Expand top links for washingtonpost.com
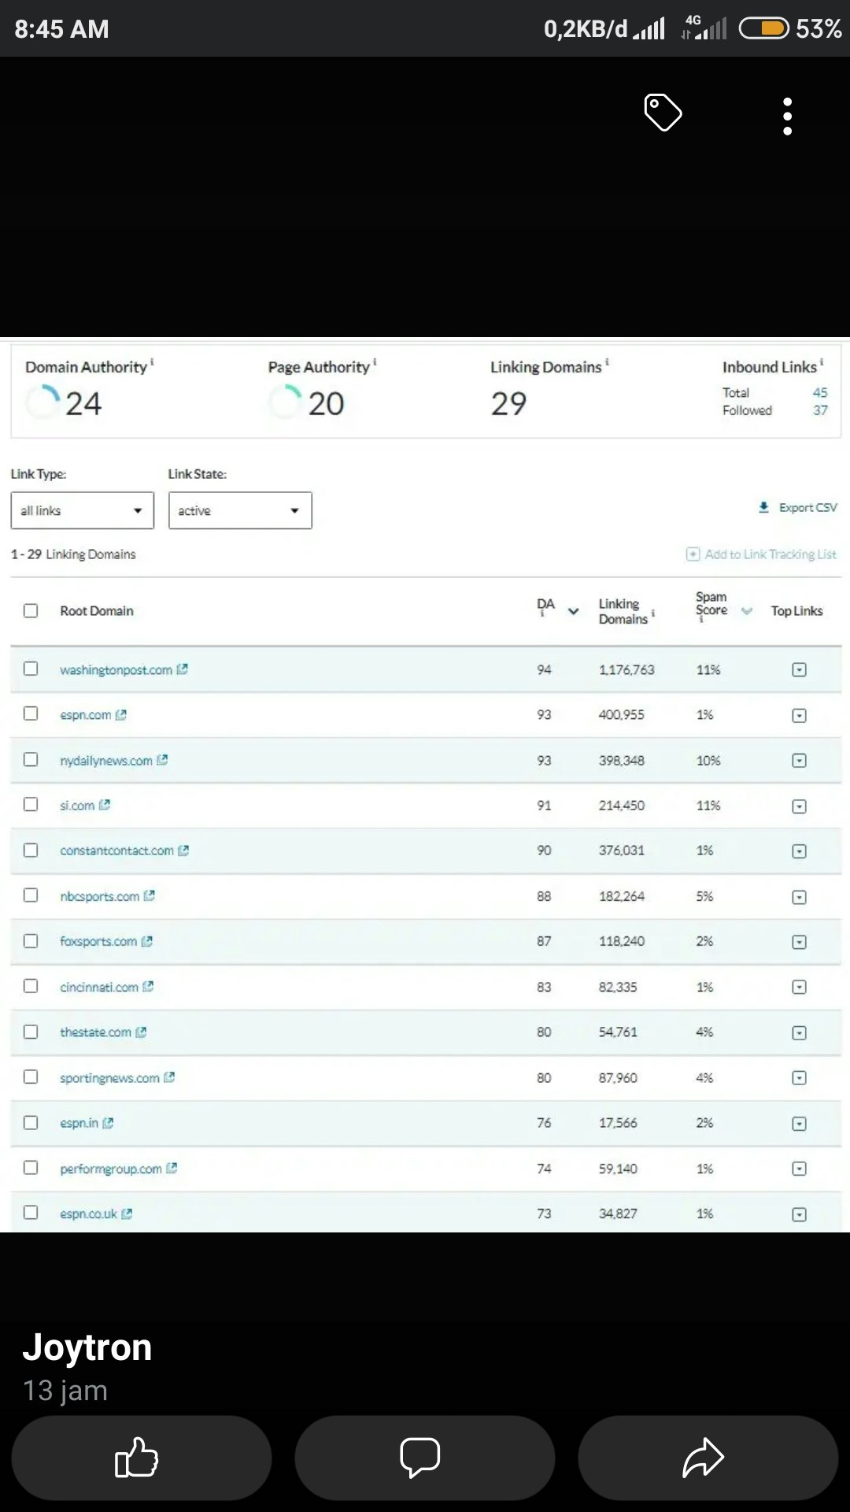Image resolution: width=850 pixels, height=1512 pixels. [799, 670]
